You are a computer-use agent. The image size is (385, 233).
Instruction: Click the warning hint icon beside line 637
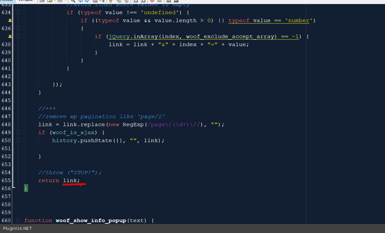click(x=10, y=36)
